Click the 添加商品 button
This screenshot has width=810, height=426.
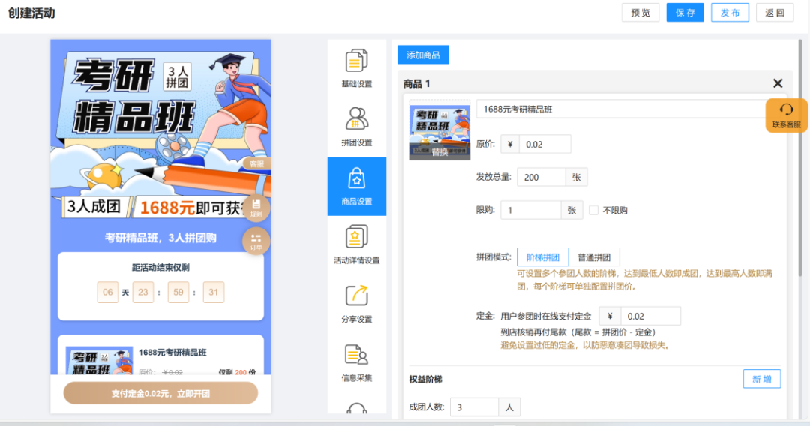pyautogui.click(x=423, y=55)
